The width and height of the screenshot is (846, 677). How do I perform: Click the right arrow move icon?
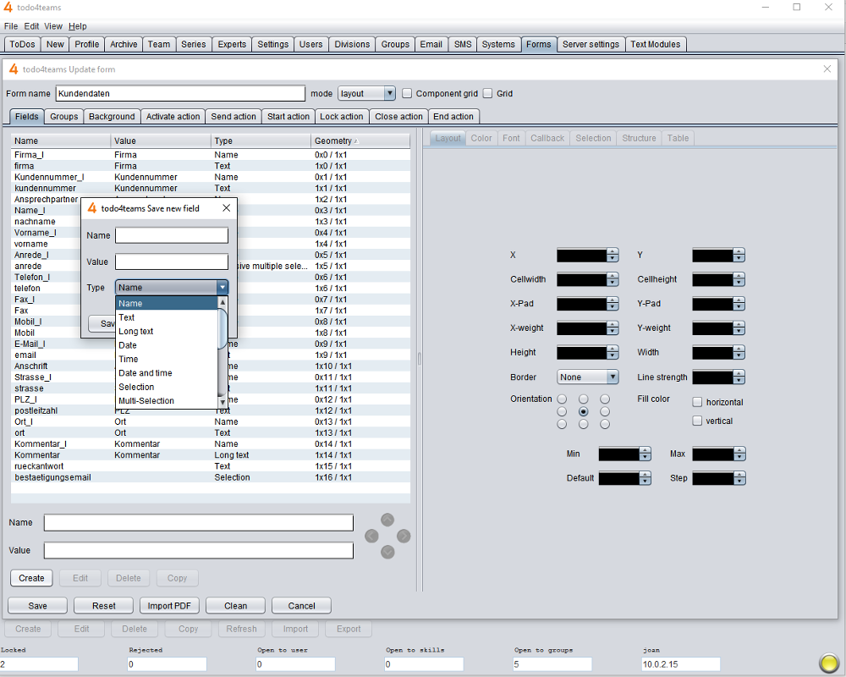[404, 536]
